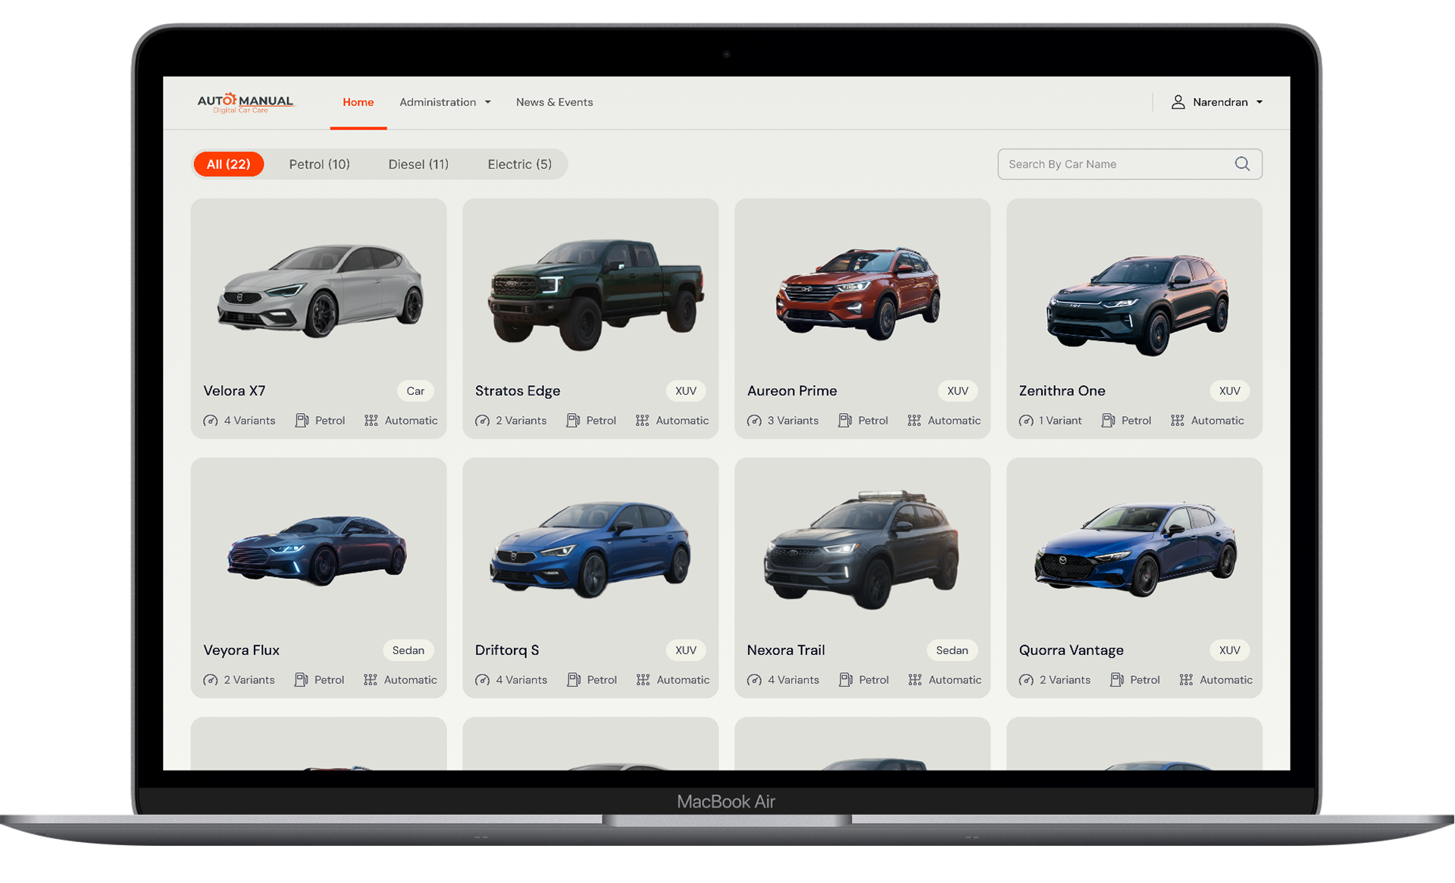
Task: Click the search magnifier icon
Action: coord(1242,164)
